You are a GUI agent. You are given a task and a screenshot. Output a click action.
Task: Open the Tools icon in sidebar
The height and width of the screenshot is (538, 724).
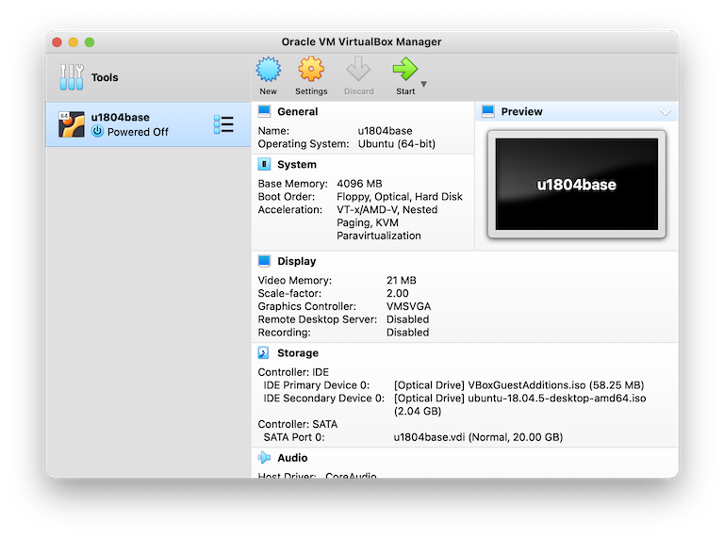click(72, 77)
